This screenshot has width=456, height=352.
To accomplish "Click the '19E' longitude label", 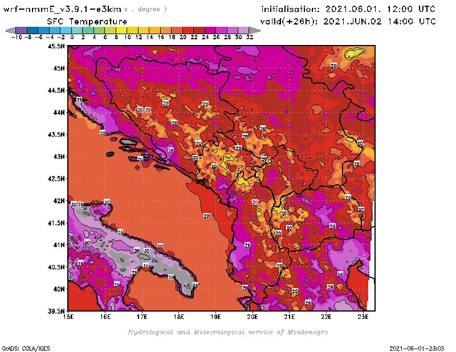I will click(x=215, y=317).
